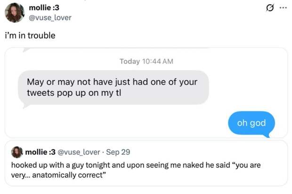Click mollie's profile avatar in tweet header

[x=15, y=13]
